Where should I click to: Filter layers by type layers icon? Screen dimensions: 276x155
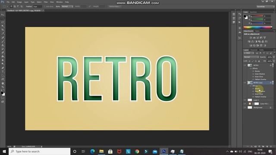point(264,53)
